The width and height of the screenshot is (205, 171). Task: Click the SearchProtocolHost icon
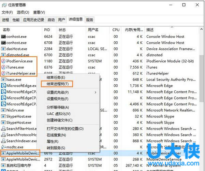point(3,134)
